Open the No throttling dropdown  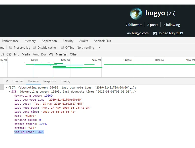pyautogui.click(x=88, y=48)
